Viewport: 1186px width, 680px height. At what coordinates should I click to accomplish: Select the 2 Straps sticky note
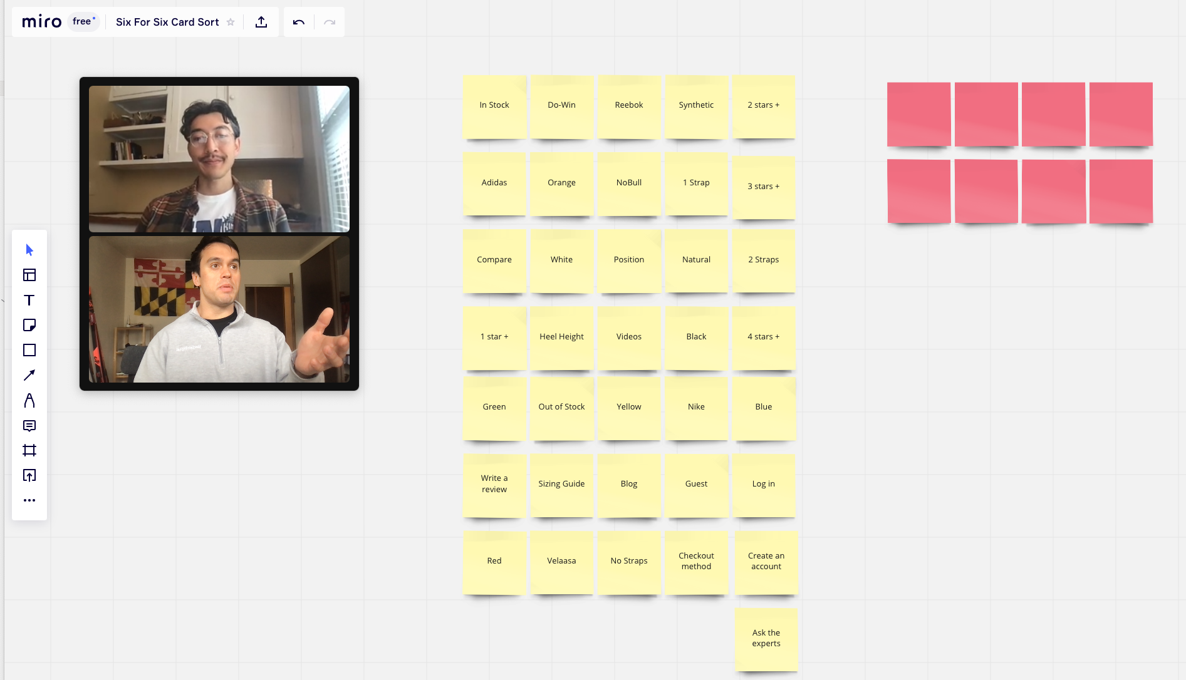pos(764,261)
